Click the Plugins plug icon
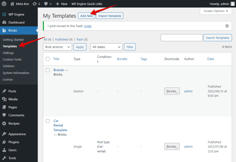The image size is (236, 162). pos(4,142)
